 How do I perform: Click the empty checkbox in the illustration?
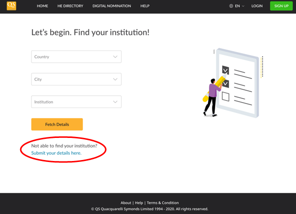[x=225, y=97]
